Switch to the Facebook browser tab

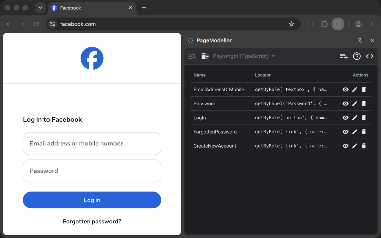pyautogui.click(x=92, y=8)
